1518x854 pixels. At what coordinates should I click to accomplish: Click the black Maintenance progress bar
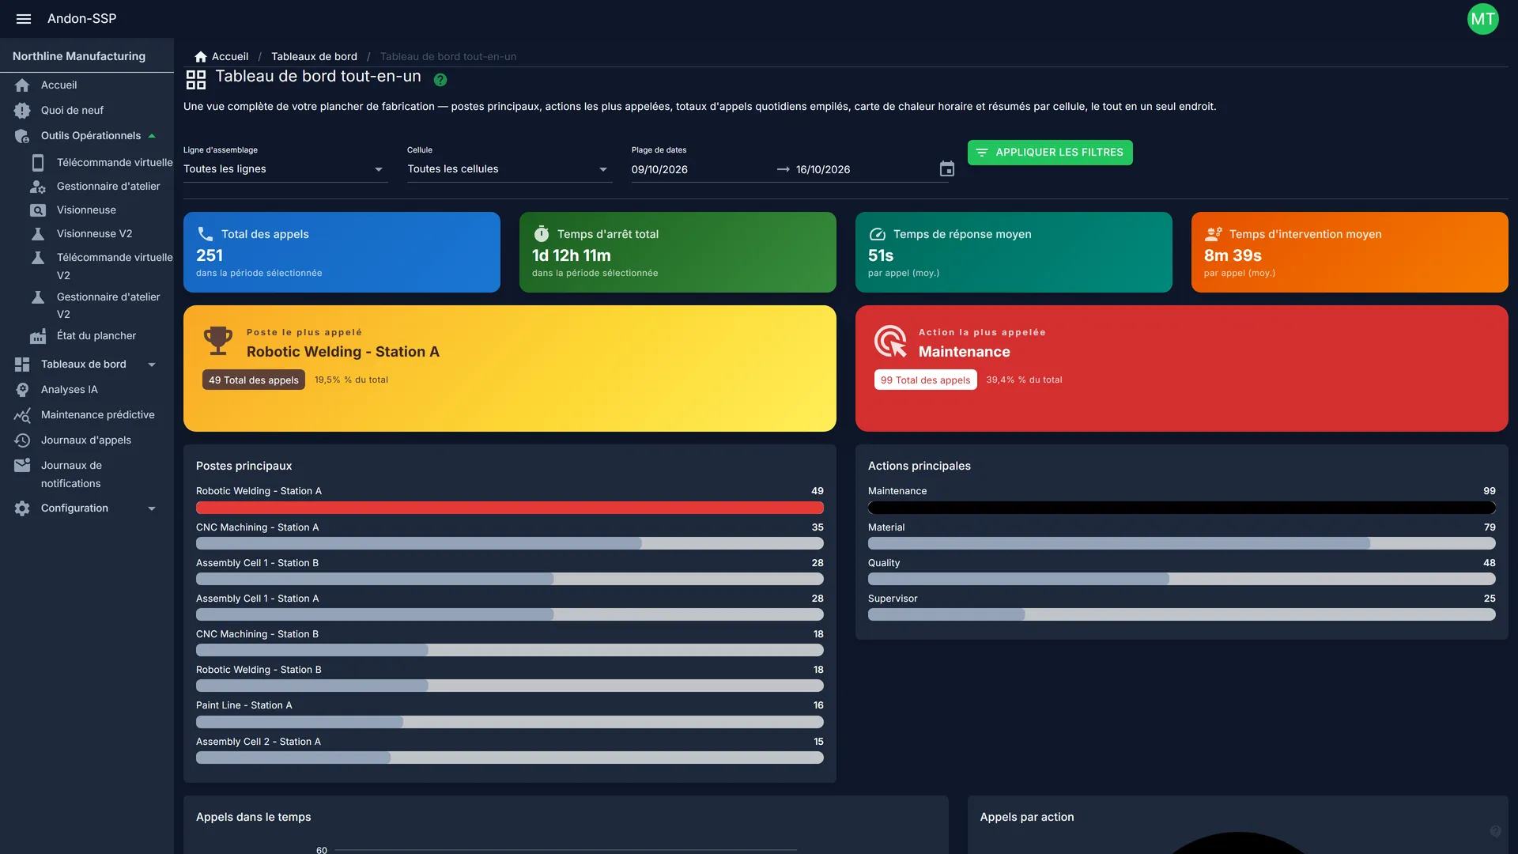pyautogui.click(x=1182, y=508)
